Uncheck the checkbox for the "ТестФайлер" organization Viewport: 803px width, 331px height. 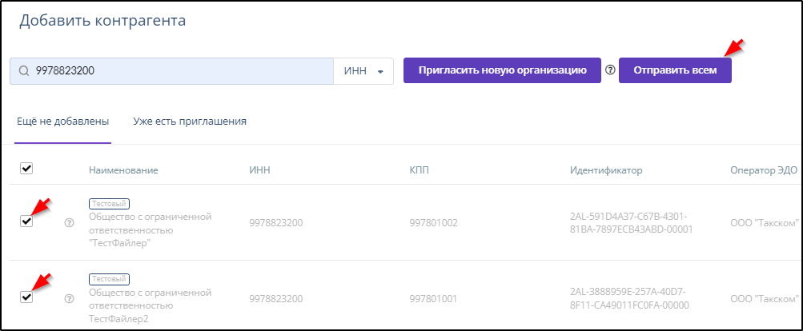click(26, 221)
